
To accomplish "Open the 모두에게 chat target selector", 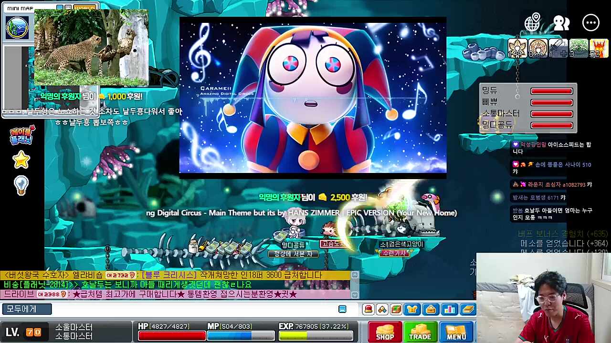I will [27, 309].
